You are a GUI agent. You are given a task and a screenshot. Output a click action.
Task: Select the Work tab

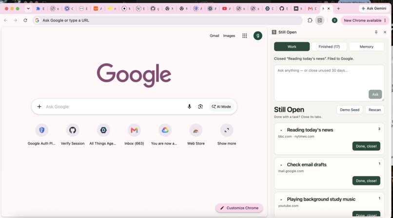[292, 47]
